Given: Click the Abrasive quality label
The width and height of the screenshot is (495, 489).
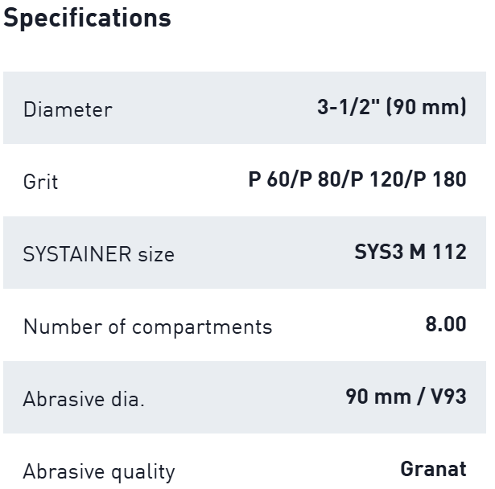Looking at the screenshot, I should point(99,471).
